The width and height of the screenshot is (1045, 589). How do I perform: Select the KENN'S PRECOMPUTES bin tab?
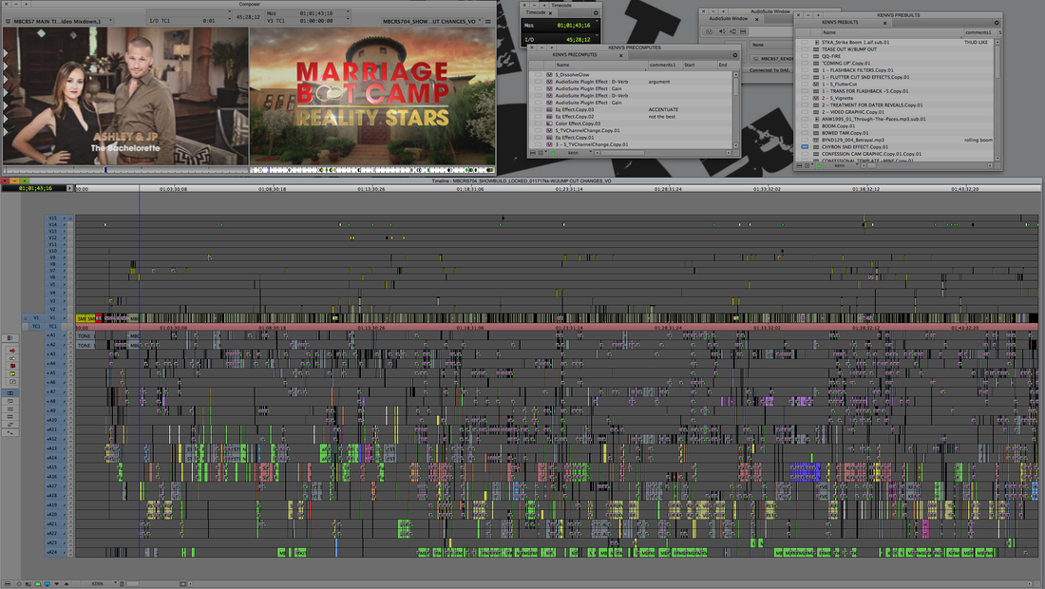pyautogui.click(x=578, y=55)
